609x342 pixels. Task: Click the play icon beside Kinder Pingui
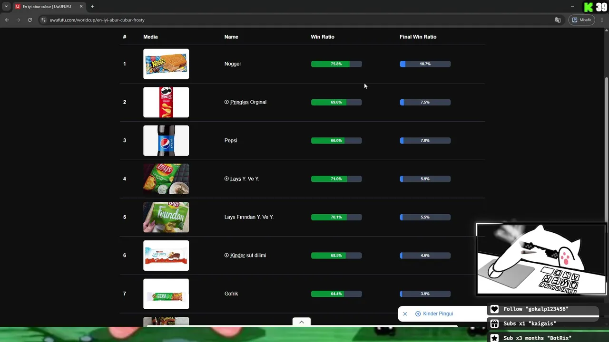coord(418,313)
